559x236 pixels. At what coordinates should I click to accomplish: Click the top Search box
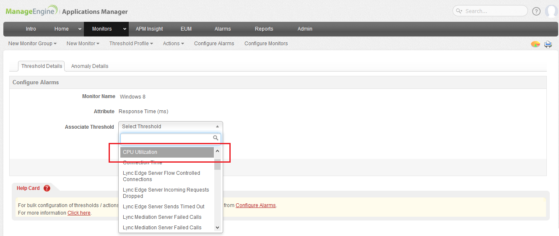coord(490,11)
